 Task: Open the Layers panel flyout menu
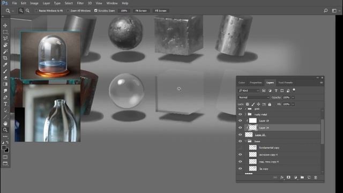(x=322, y=83)
